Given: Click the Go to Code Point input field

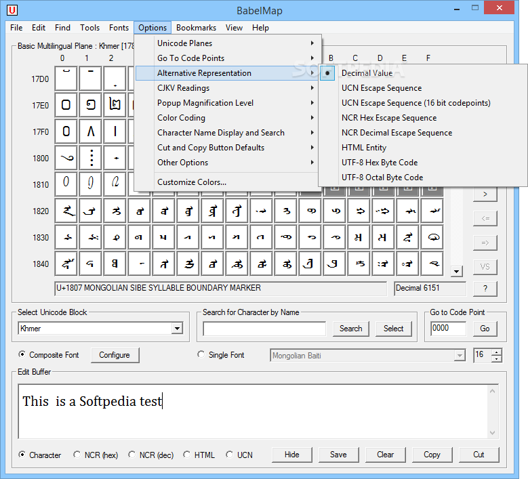Looking at the screenshot, I should pos(449,329).
